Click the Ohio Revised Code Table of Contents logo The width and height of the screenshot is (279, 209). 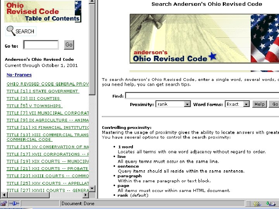[43, 12]
